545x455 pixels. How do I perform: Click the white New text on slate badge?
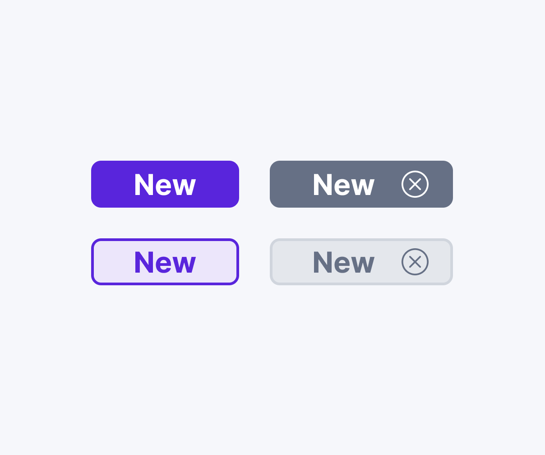343,185
